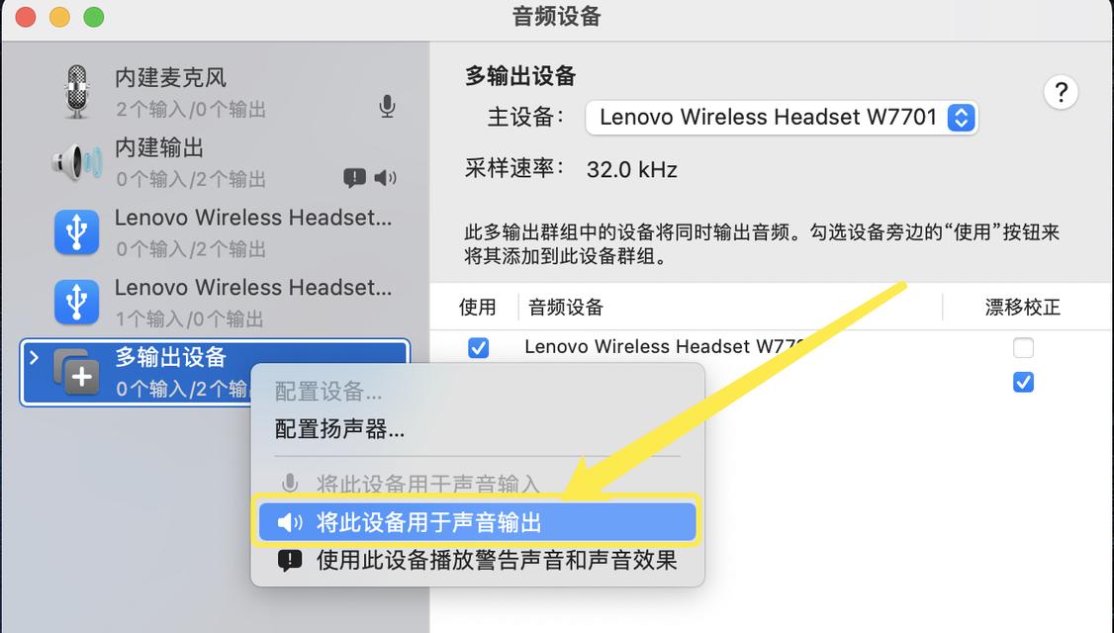The width and height of the screenshot is (1114, 633).
Task: Click the built-in output speaker icon
Action: (x=77, y=162)
